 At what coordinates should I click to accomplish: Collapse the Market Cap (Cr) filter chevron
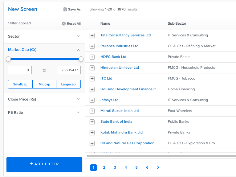[78, 50]
